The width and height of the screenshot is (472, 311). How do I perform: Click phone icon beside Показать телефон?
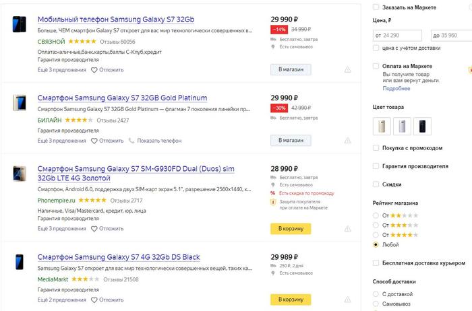[x=132, y=141]
